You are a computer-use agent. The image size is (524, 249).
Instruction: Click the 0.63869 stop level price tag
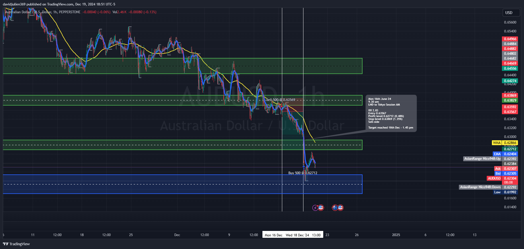[510, 96]
